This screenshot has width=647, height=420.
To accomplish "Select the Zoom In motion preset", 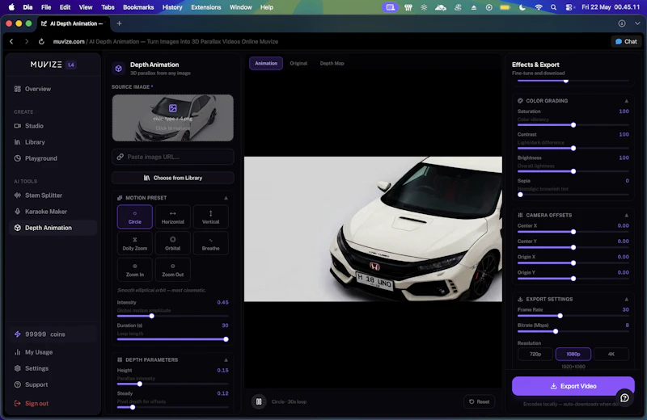I will (135, 270).
